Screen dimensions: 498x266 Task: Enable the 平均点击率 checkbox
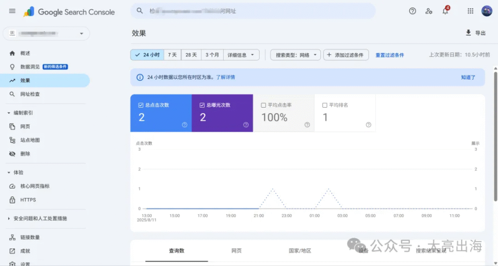[x=264, y=105]
